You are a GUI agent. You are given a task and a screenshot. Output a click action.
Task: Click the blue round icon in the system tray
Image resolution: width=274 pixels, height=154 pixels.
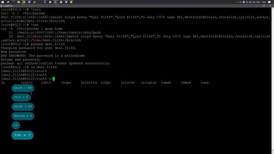(x=244, y=2)
